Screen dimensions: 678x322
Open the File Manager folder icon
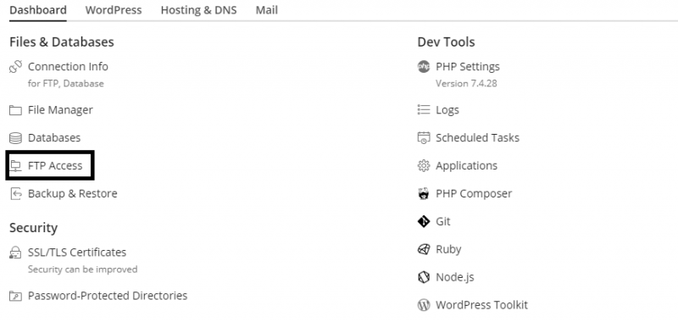pos(15,110)
